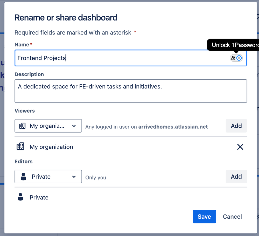Image resolution: width=259 pixels, height=236 pixels.
Task: Click the 'Private' editor row label
Action: pos(39,198)
